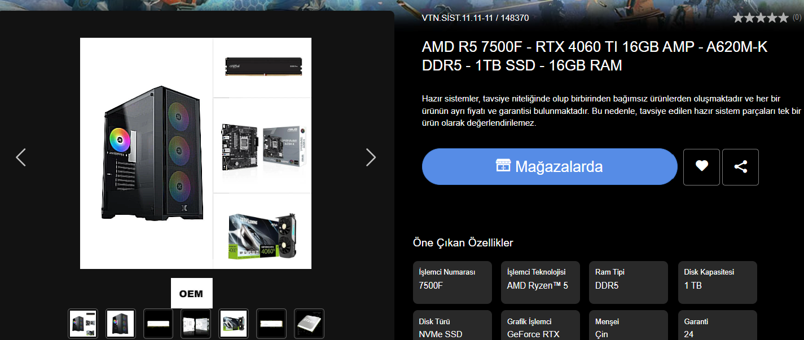The height and width of the screenshot is (340, 804).
Task: Click the Menşei Çin feature card
Action: pos(628,325)
